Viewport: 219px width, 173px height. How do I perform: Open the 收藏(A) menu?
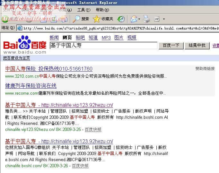point(65,10)
